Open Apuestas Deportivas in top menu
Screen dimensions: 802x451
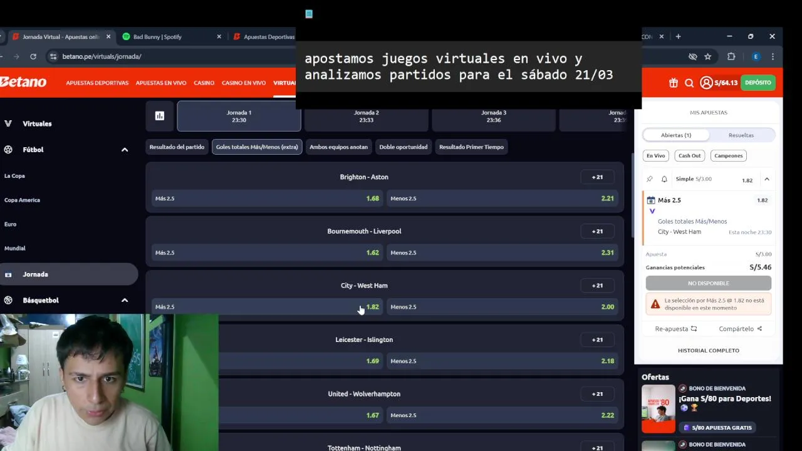click(x=97, y=83)
